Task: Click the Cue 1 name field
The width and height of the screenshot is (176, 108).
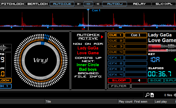Action: pyautogui.click(x=136, y=35)
